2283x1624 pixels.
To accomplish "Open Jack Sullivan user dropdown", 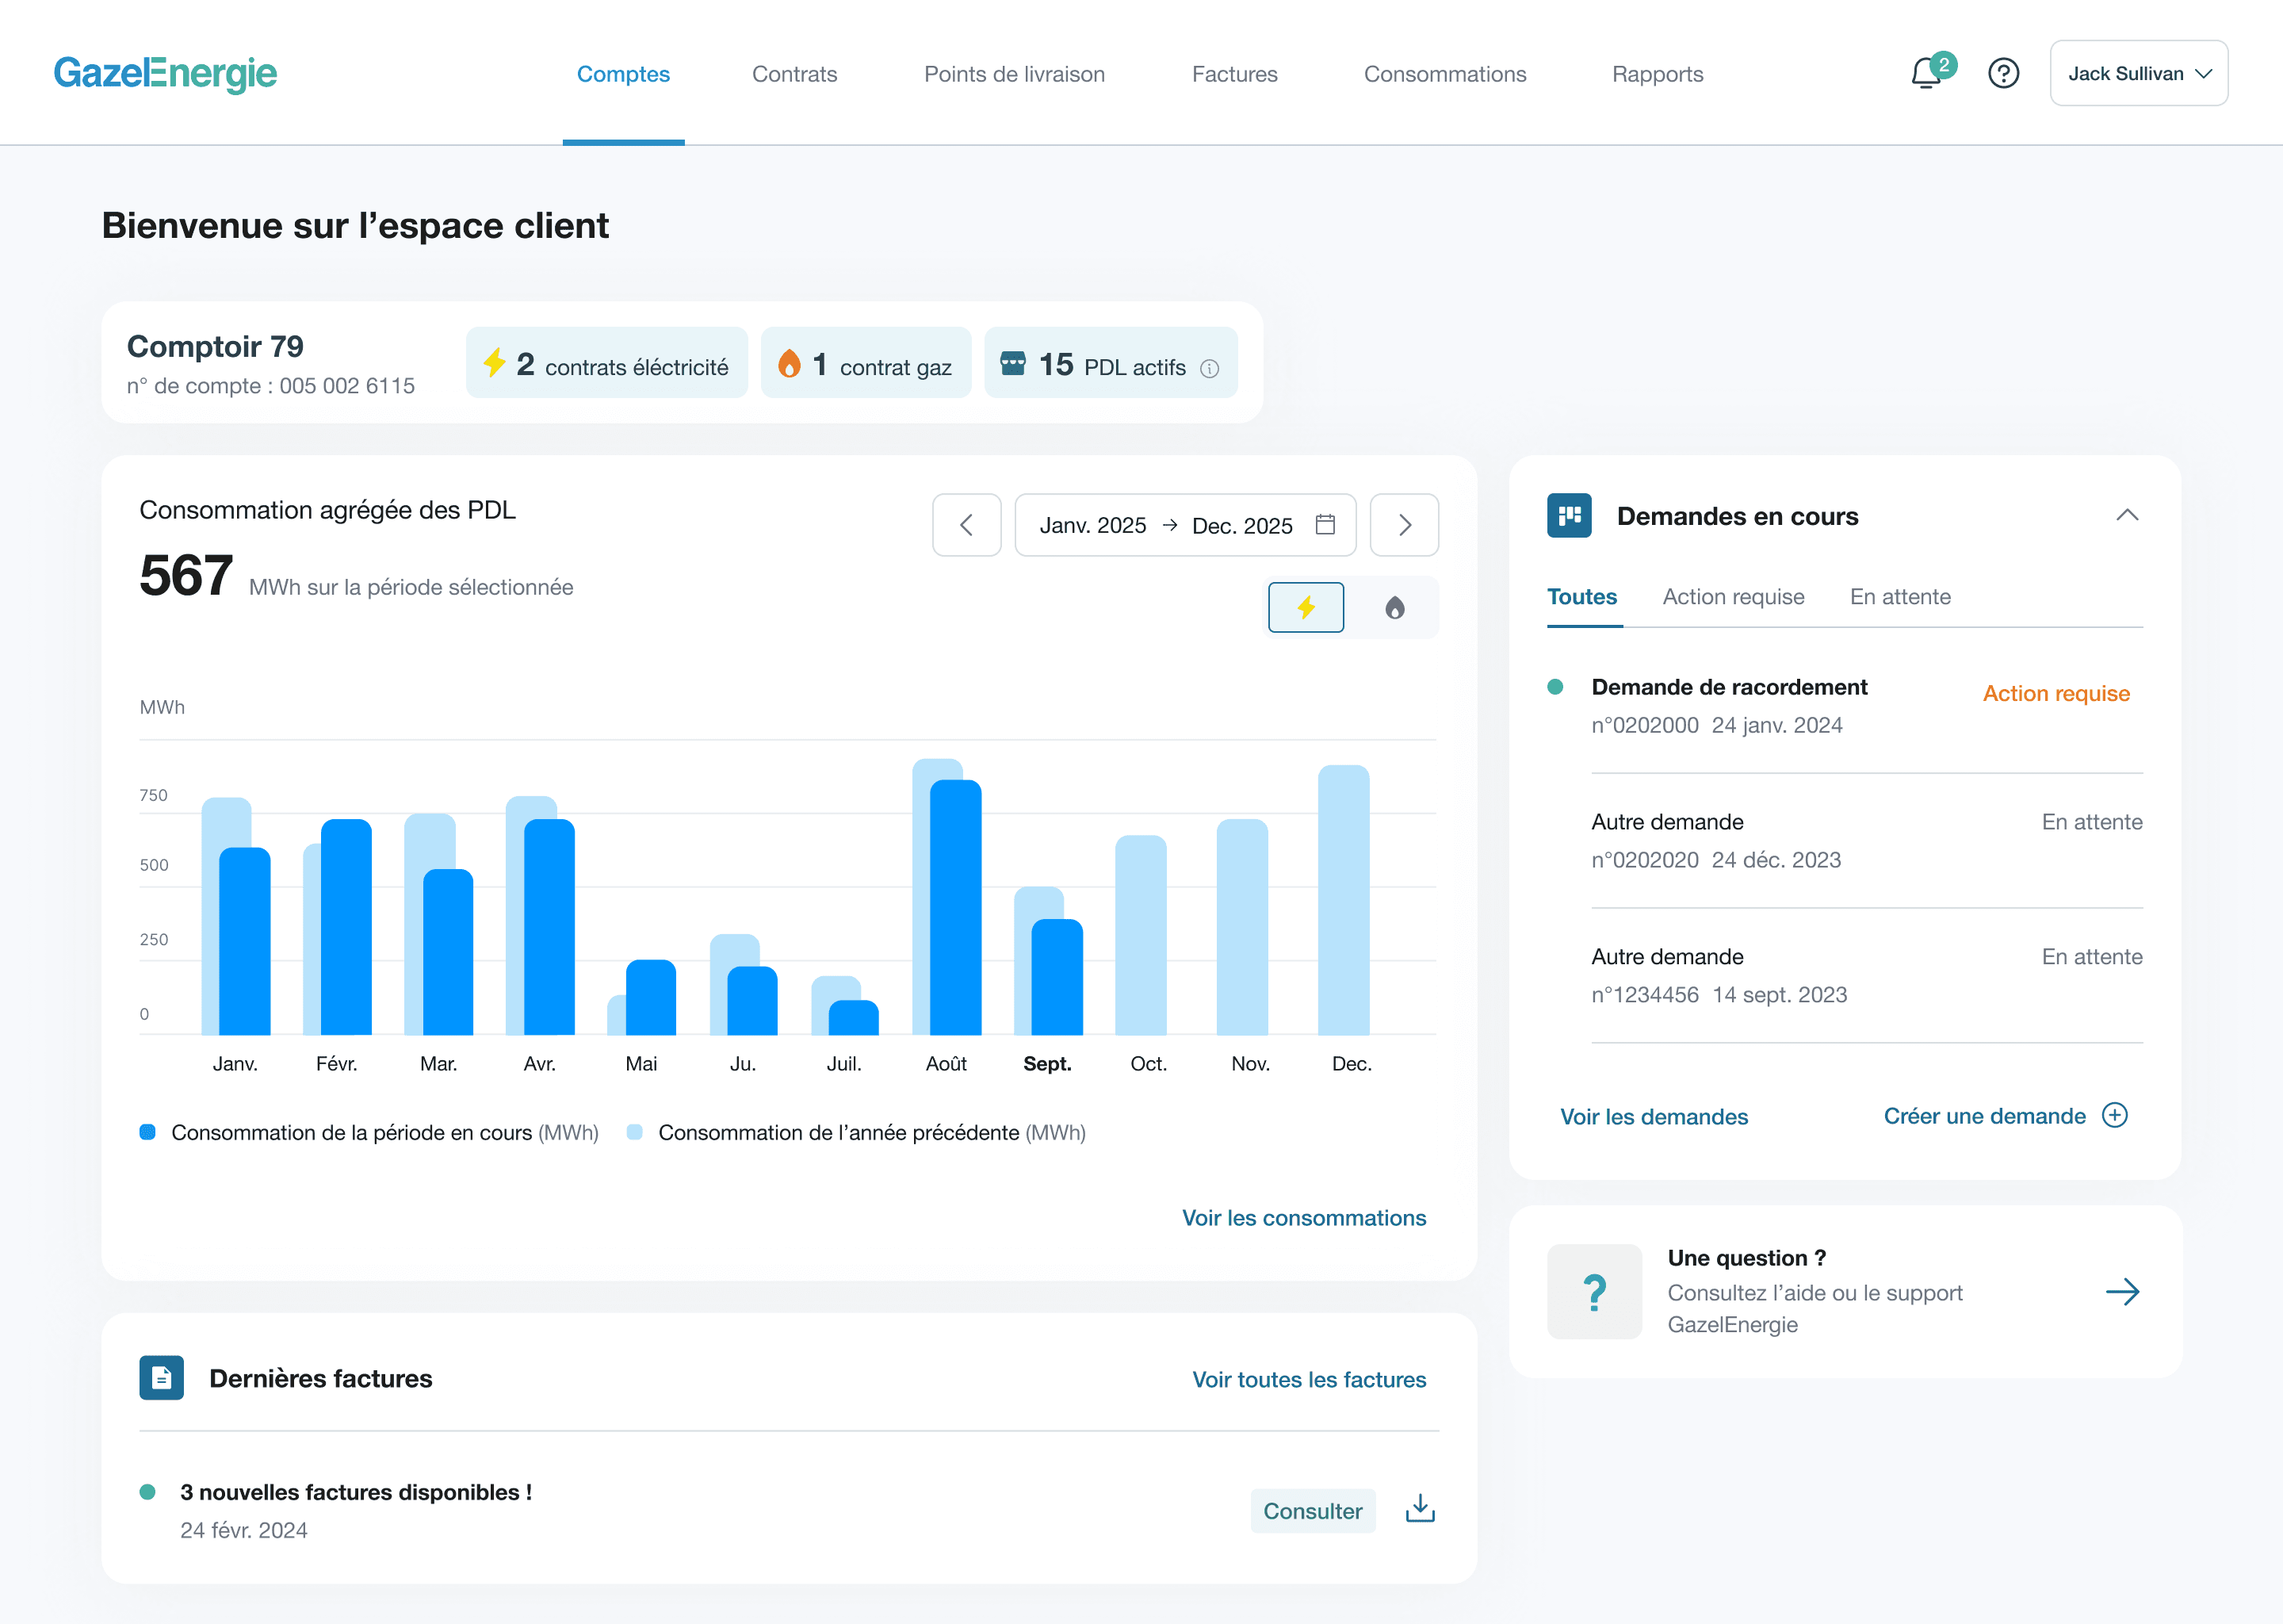I will click(x=2138, y=73).
